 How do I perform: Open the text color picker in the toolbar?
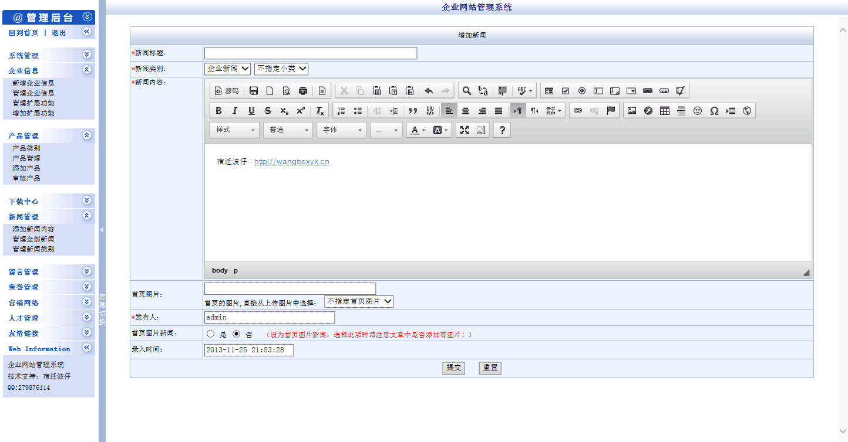[418, 130]
